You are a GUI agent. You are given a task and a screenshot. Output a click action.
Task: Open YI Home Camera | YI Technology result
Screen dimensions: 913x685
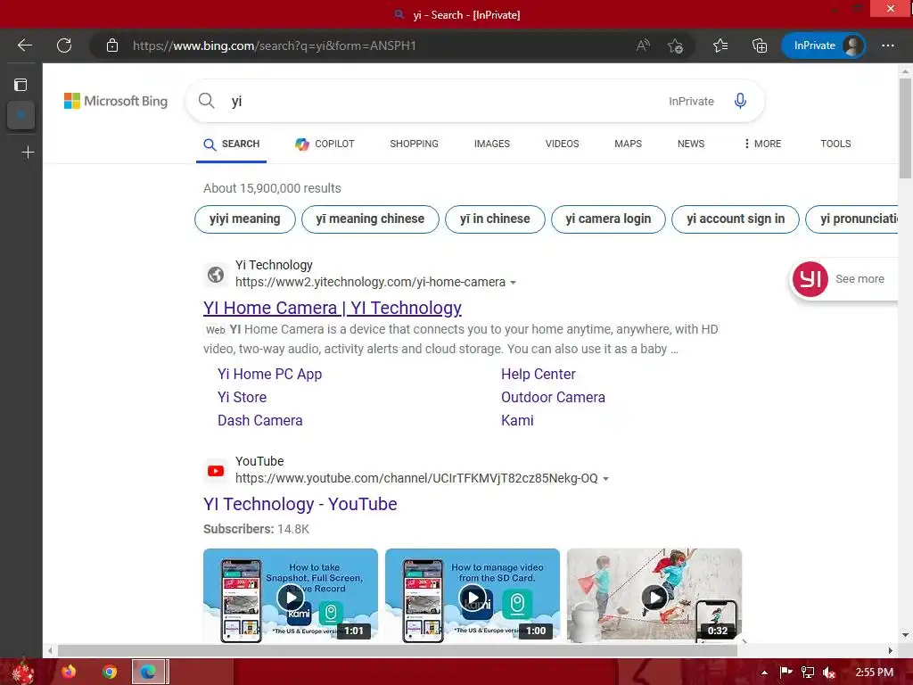[x=333, y=308]
